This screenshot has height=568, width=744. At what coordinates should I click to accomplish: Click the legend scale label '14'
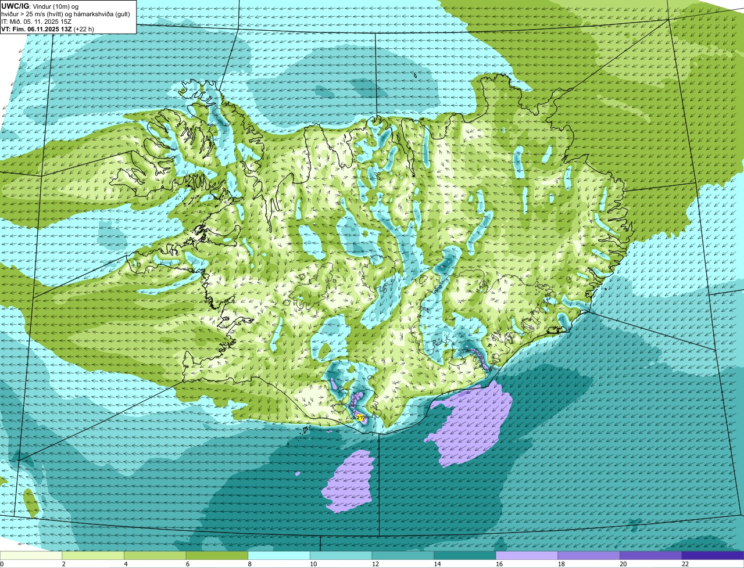point(437,564)
